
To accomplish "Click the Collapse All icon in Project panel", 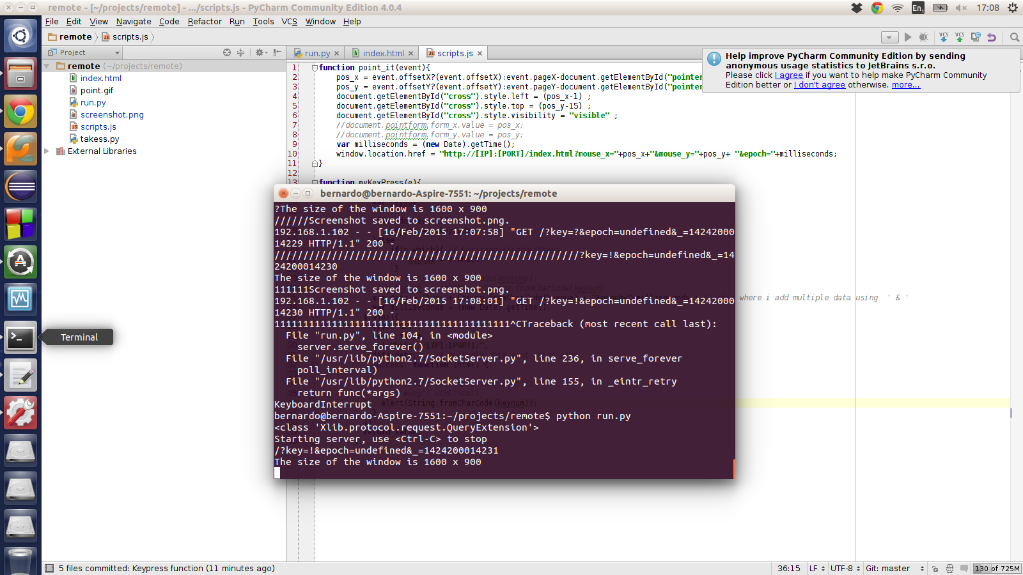I will tap(240, 52).
